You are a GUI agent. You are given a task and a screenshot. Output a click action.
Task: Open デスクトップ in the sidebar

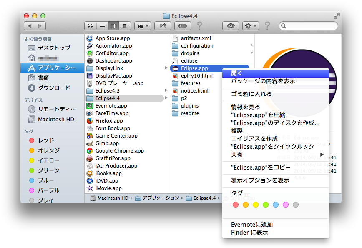(x=53, y=48)
